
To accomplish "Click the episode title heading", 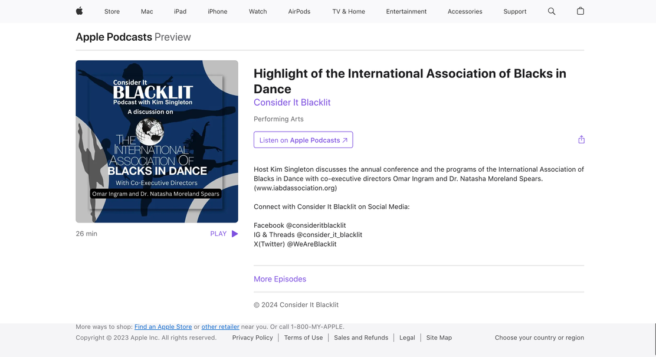I will click(409, 81).
